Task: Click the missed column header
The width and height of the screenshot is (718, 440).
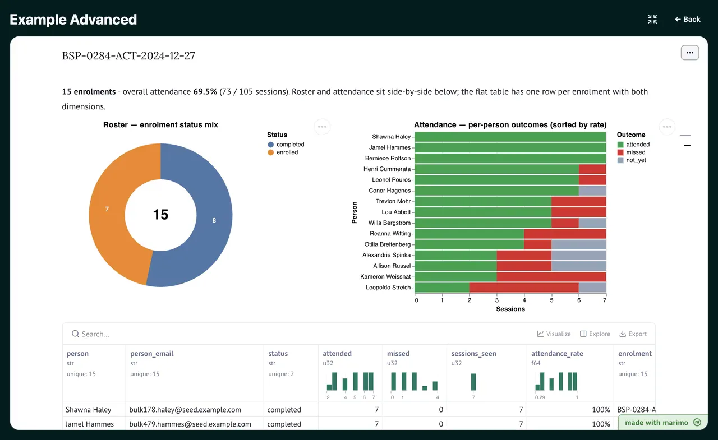Action: (398, 354)
